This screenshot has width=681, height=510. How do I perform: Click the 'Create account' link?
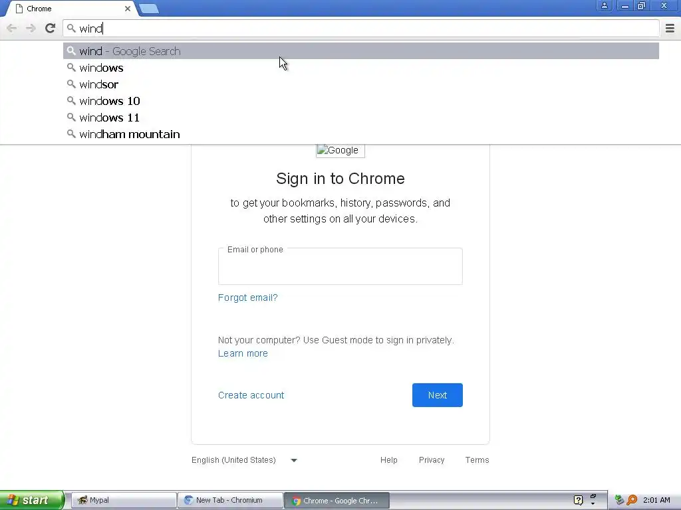(x=251, y=395)
